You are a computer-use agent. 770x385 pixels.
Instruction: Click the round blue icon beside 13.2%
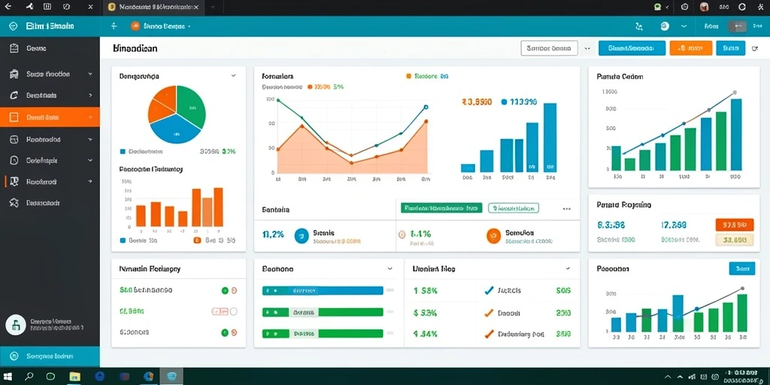tap(301, 236)
